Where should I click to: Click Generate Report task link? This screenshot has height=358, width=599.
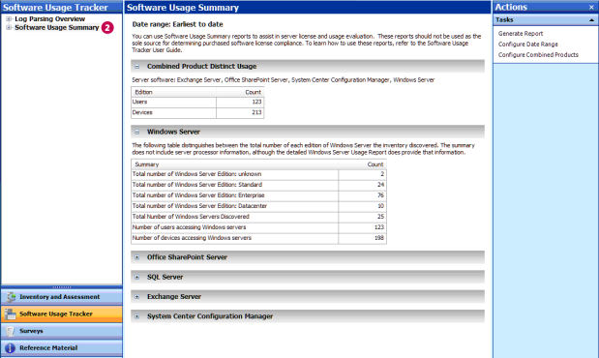coord(521,34)
